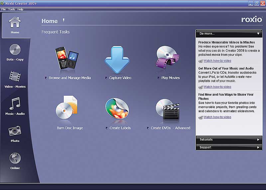The image size is (266, 190).
Task: Launch Create DVDs - Advanced clapperboard icon
Action: pos(168,109)
